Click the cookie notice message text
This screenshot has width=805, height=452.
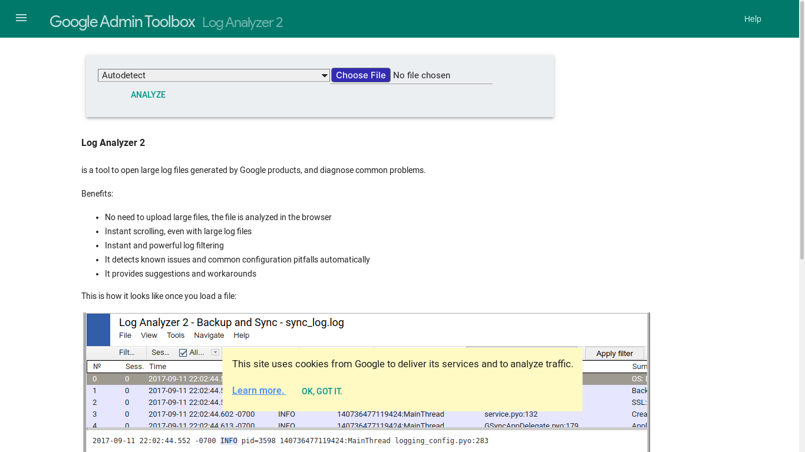[402, 364]
